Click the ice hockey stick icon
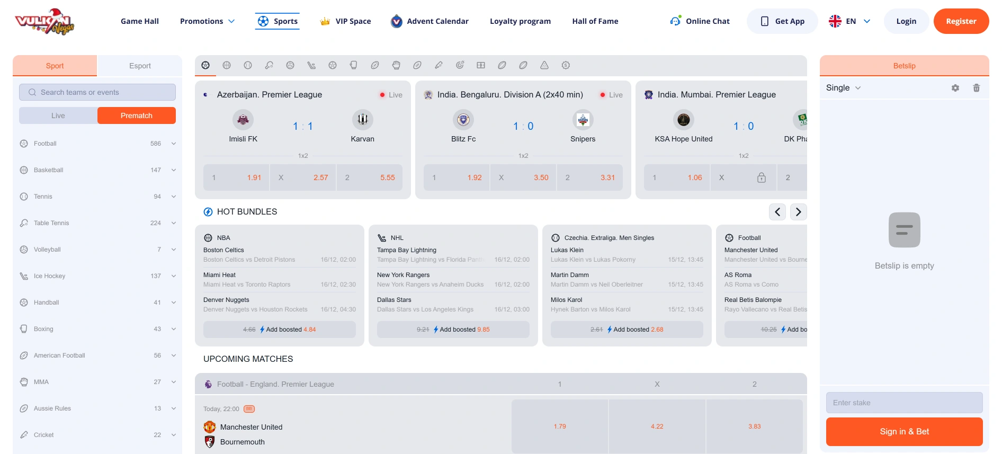Image resolution: width=1002 pixels, height=454 pixels. pyautogui.click(x=311, y=65)
